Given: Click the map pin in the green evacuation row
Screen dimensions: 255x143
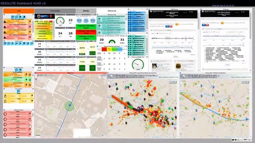Looking at the screenshot, I should (x=26, y=79).
